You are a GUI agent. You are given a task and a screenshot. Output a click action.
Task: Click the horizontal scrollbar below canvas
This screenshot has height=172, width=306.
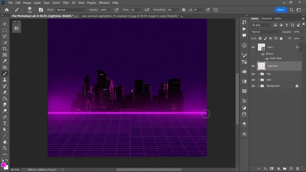[x=149, y=170]
